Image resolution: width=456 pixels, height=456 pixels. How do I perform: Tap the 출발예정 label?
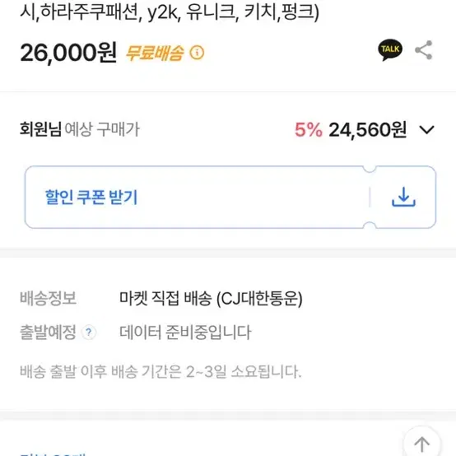[48, 332]
